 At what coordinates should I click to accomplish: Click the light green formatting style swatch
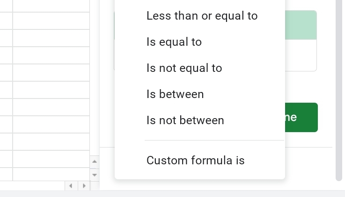(x=301, y=25)
